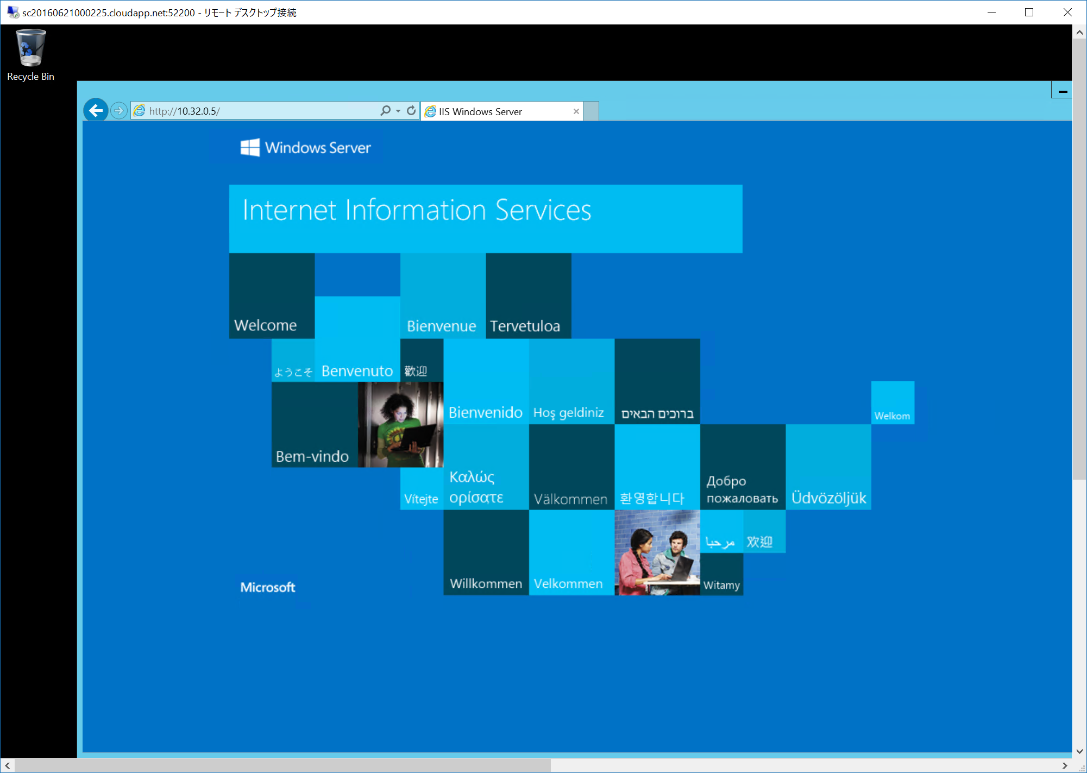Screen dimensions: 1087x773
Task: Click the 歡迎 traditional Chinese tile
Action: 422,360
